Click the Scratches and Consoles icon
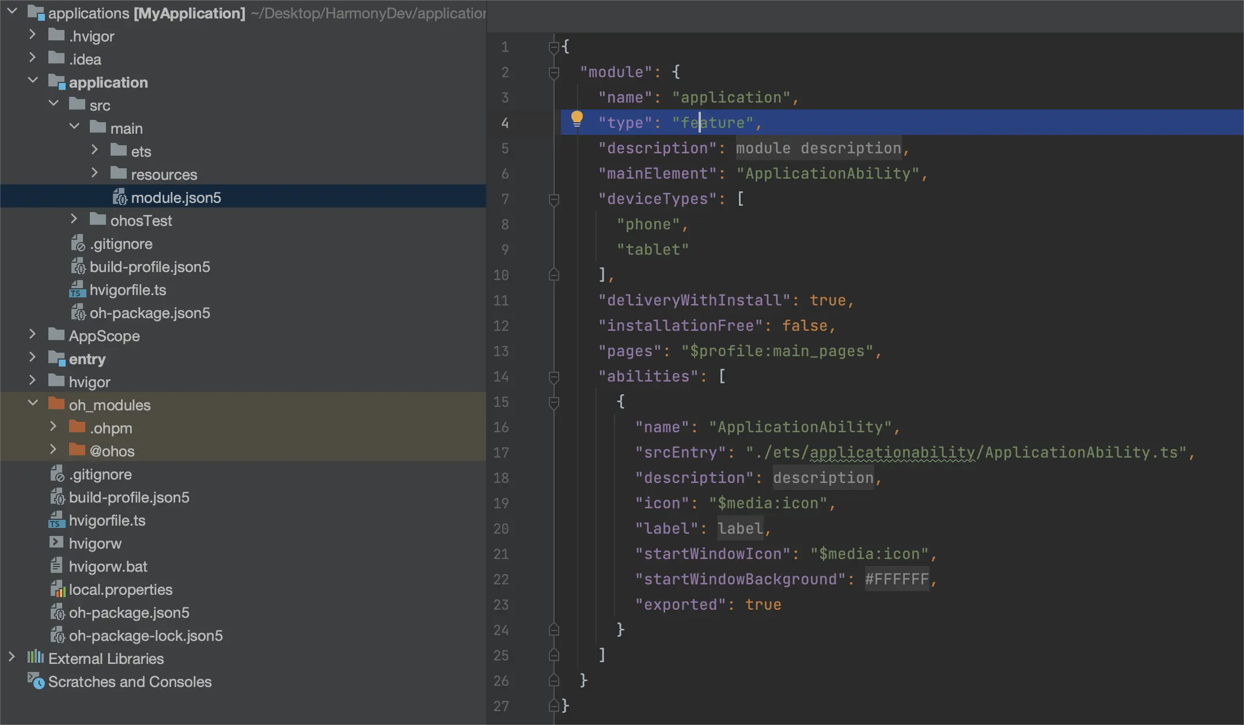This screenshot has height=725, width=1244. pyautogui.click(x=36, y=681)
